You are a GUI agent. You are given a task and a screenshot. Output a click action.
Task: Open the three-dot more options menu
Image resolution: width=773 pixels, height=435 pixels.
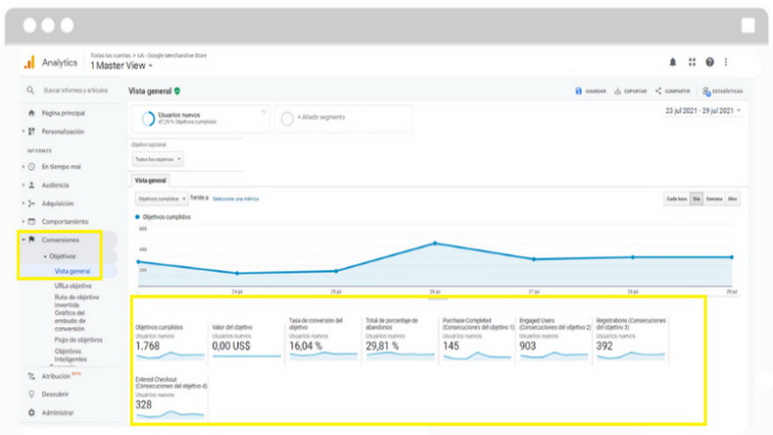(726, 62)
